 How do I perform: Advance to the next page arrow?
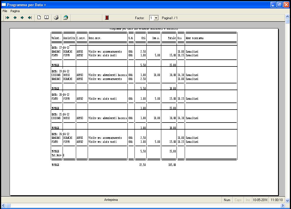click(x=22, y=18)
